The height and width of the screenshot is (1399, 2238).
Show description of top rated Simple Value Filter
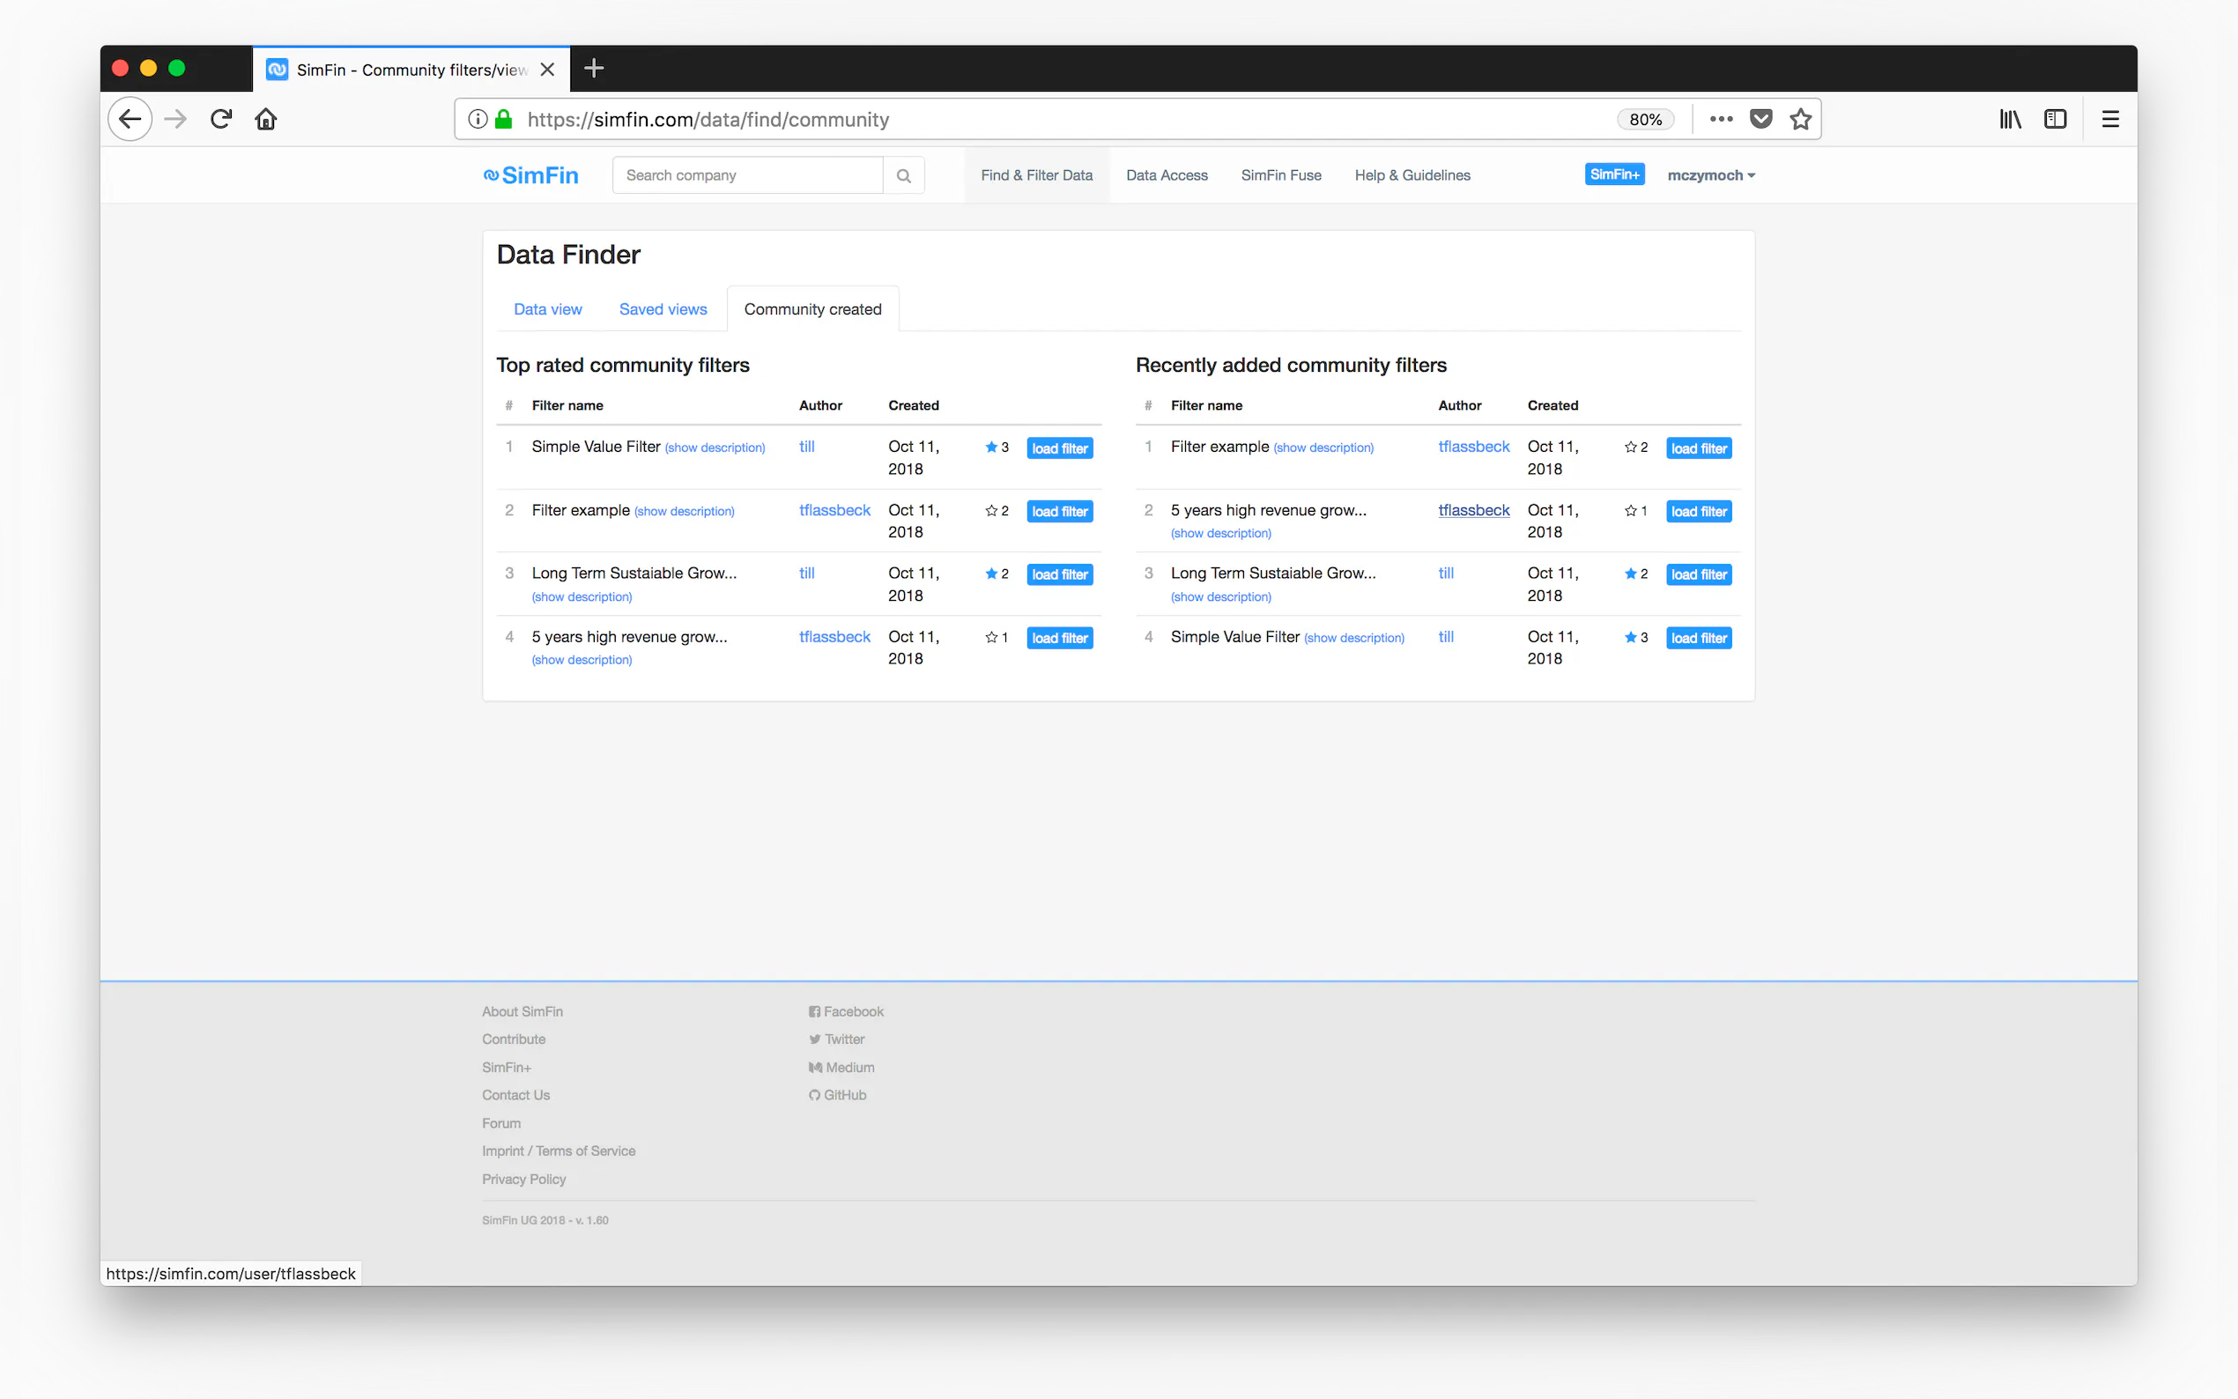pos(715,448)
